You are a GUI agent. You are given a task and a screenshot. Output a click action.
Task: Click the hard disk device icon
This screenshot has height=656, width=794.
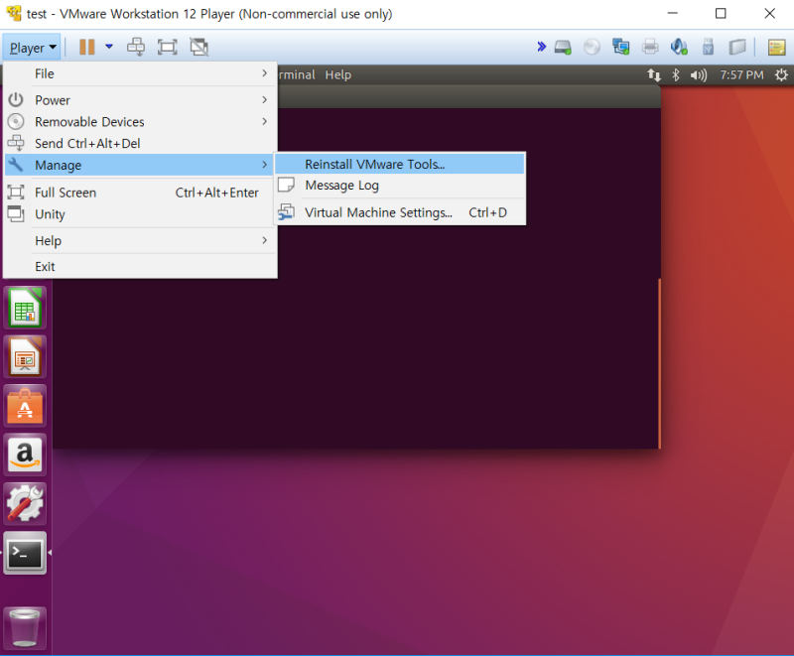point(563,47)
